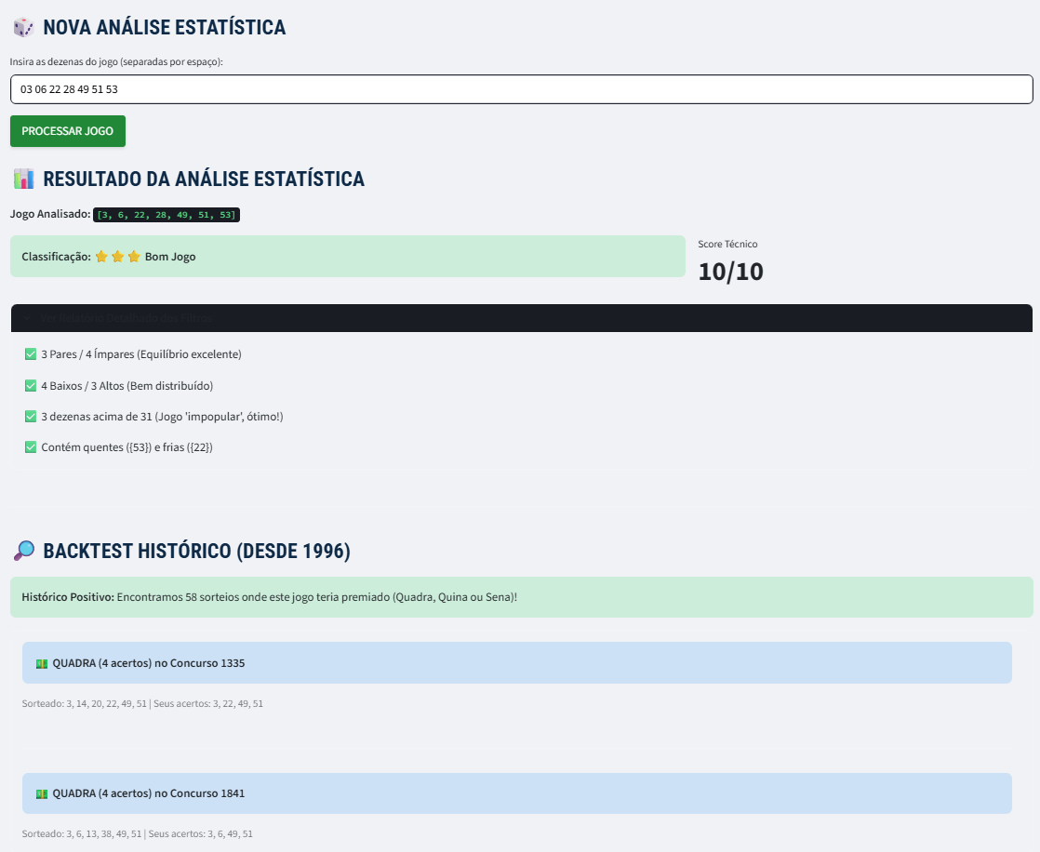The width and height of the screenshot is (1040, 852).
Task: Click the Histórico Positivo green alert box
Action: [521, 596]
